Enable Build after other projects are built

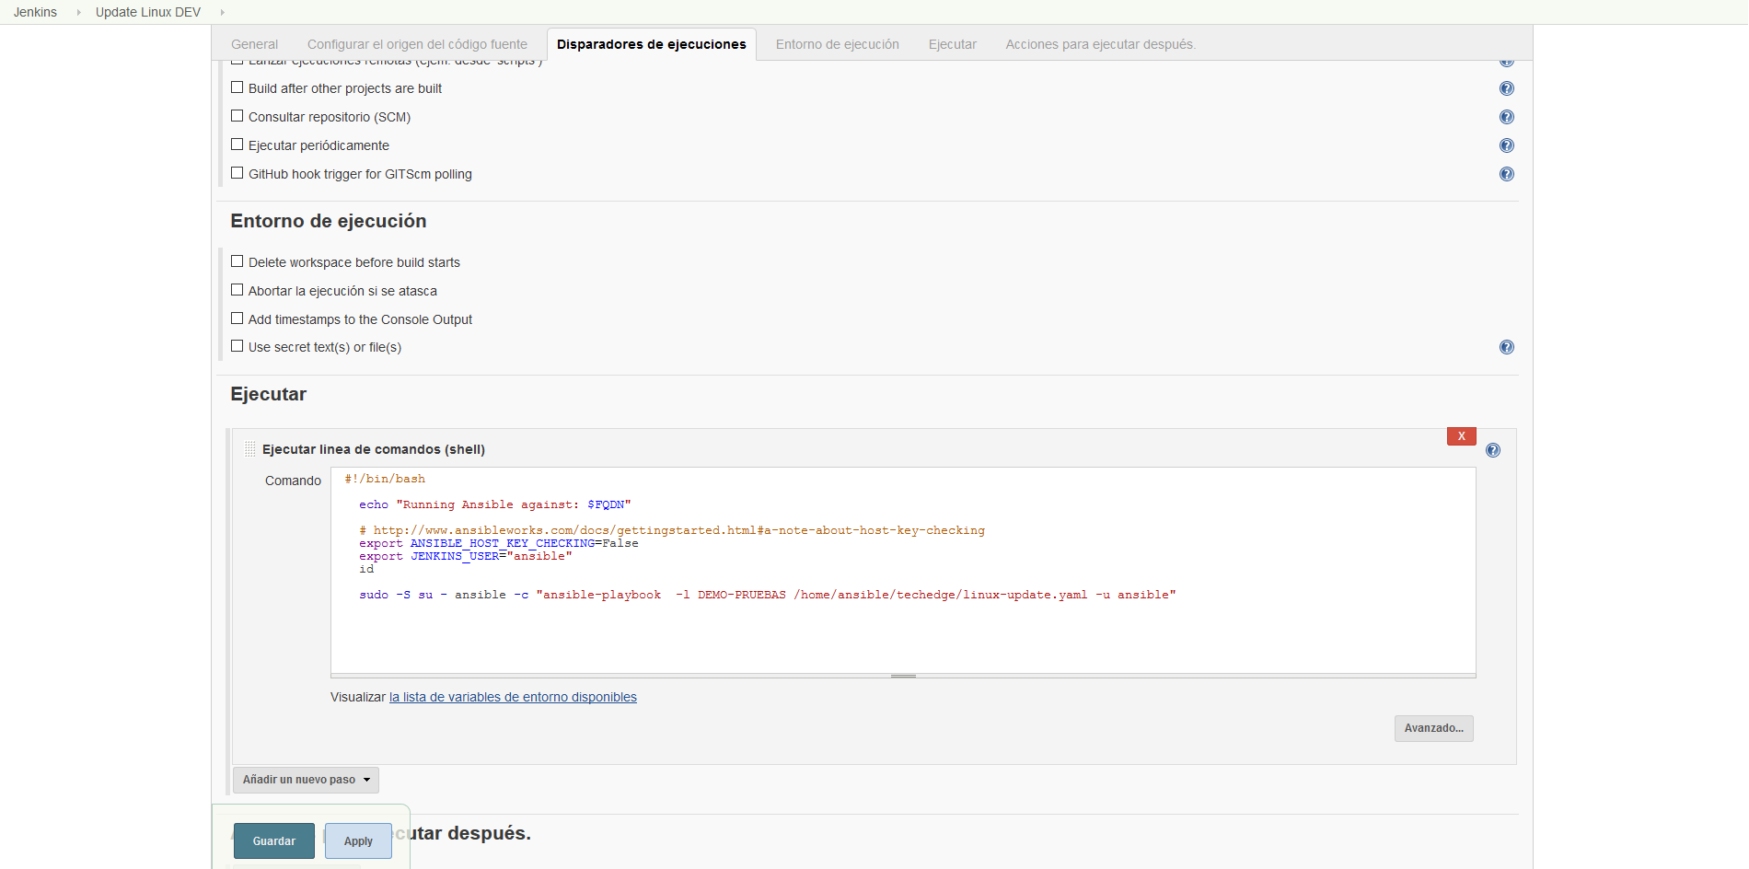point(237,87)
